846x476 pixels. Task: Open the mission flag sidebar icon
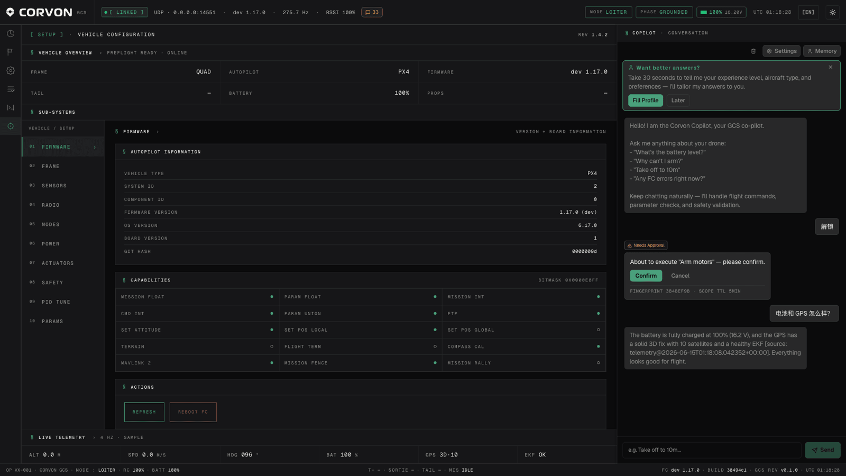[x=11, y=52]
